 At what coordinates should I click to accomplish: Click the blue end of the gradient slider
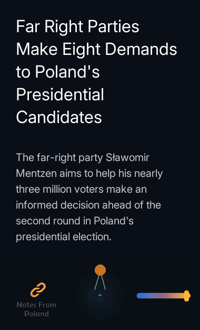141,296
